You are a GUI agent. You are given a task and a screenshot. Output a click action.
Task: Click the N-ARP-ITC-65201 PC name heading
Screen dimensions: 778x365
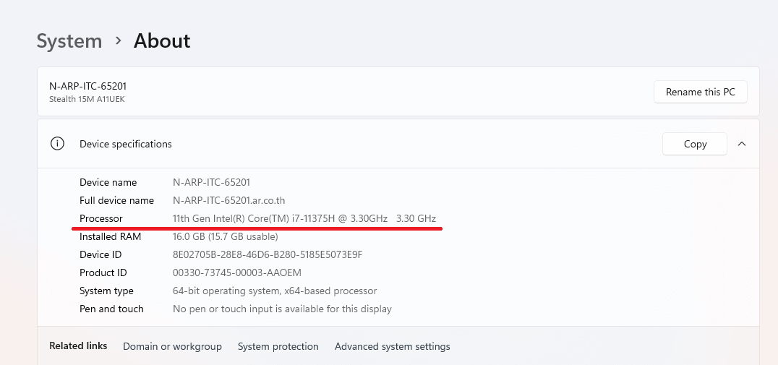87,86
